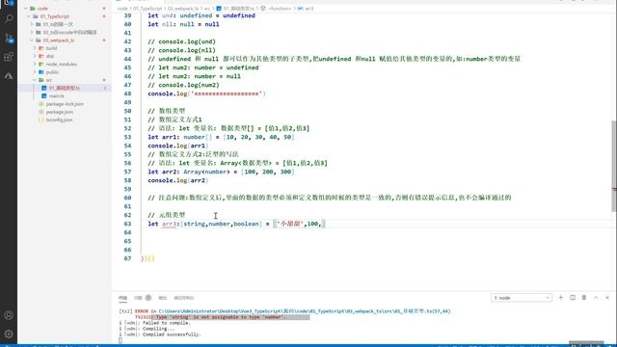
Task: Click line number 60 in the gutter
Action: [127, 198]
